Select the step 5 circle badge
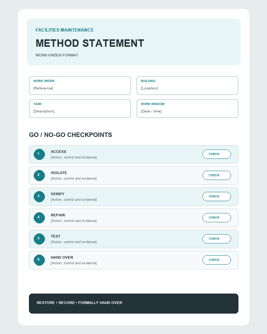The image size is (267, 334). pyautogui.click(x=39, y=239)
